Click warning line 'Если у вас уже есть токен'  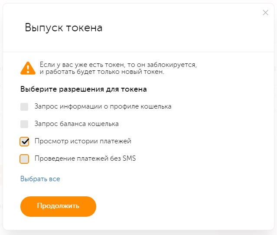118,64
